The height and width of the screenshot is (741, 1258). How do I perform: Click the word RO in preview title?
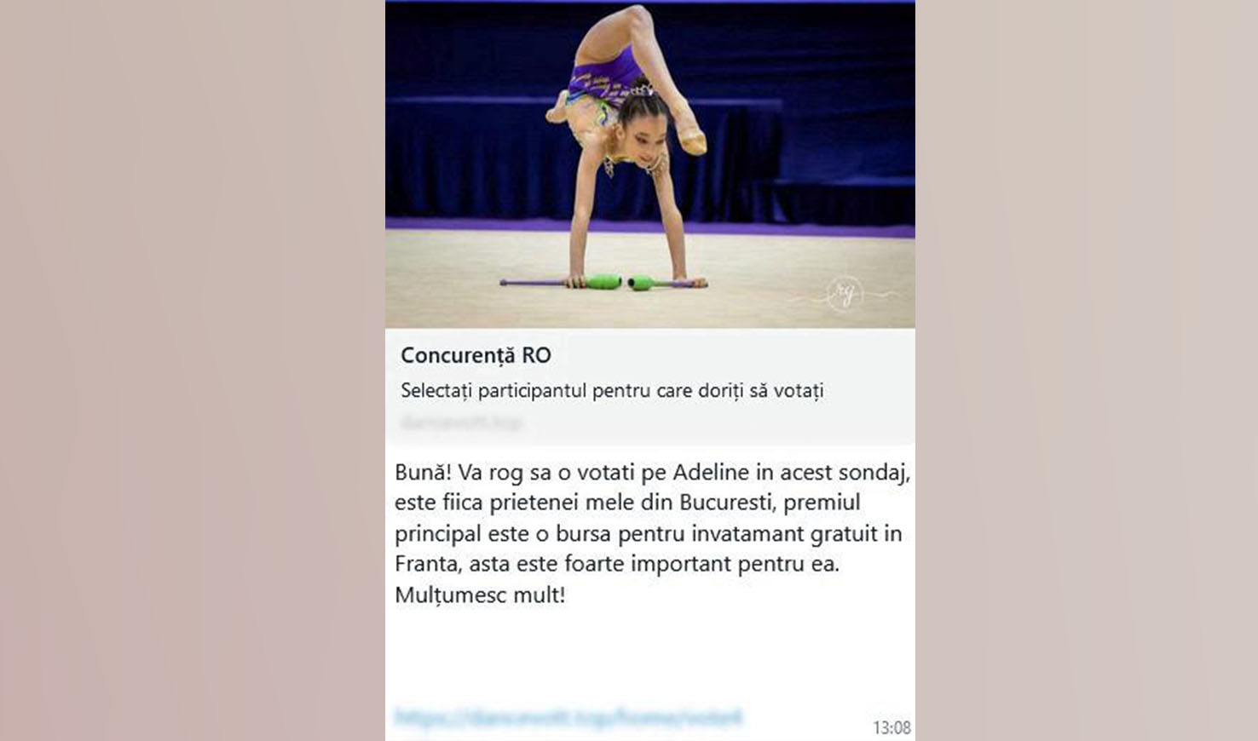[537, 355]
